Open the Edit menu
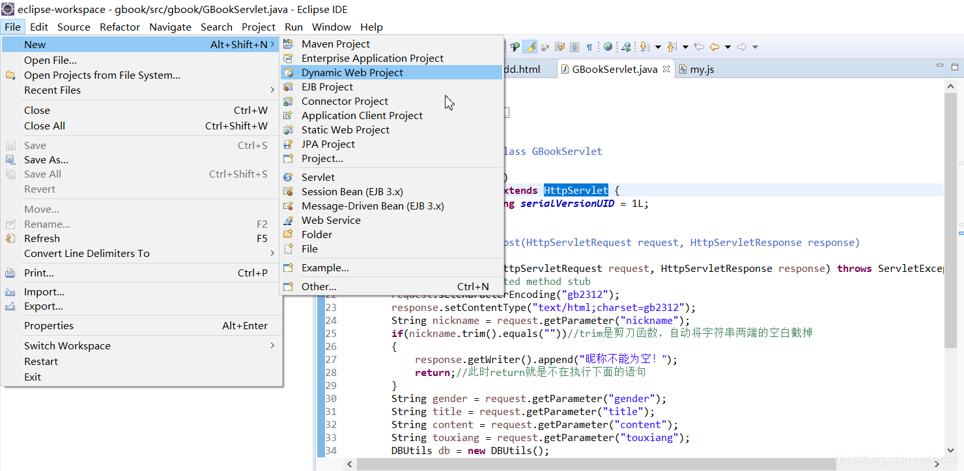 pos(39,27)
